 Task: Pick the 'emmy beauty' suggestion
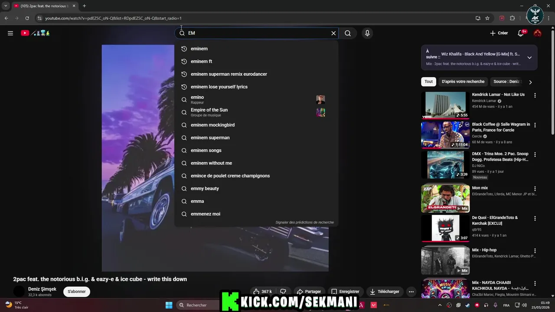[x=256, y=188]
